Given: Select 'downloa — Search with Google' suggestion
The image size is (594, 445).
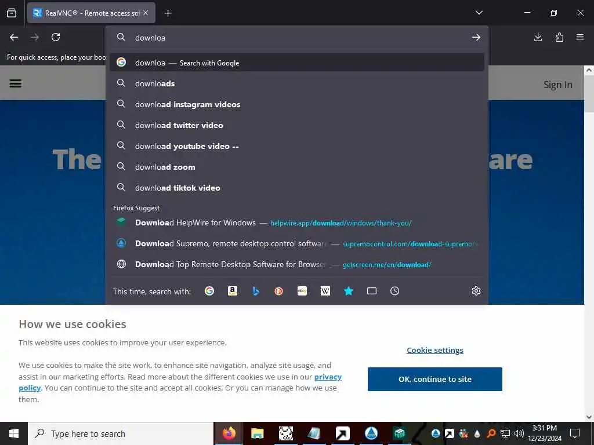Looking at the screenshot, I should [296, 63].
